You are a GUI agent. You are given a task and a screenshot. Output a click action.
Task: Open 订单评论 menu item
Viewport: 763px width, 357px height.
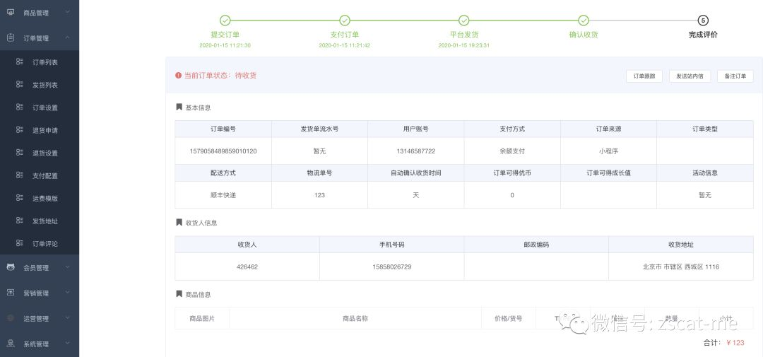pos(45,244)
